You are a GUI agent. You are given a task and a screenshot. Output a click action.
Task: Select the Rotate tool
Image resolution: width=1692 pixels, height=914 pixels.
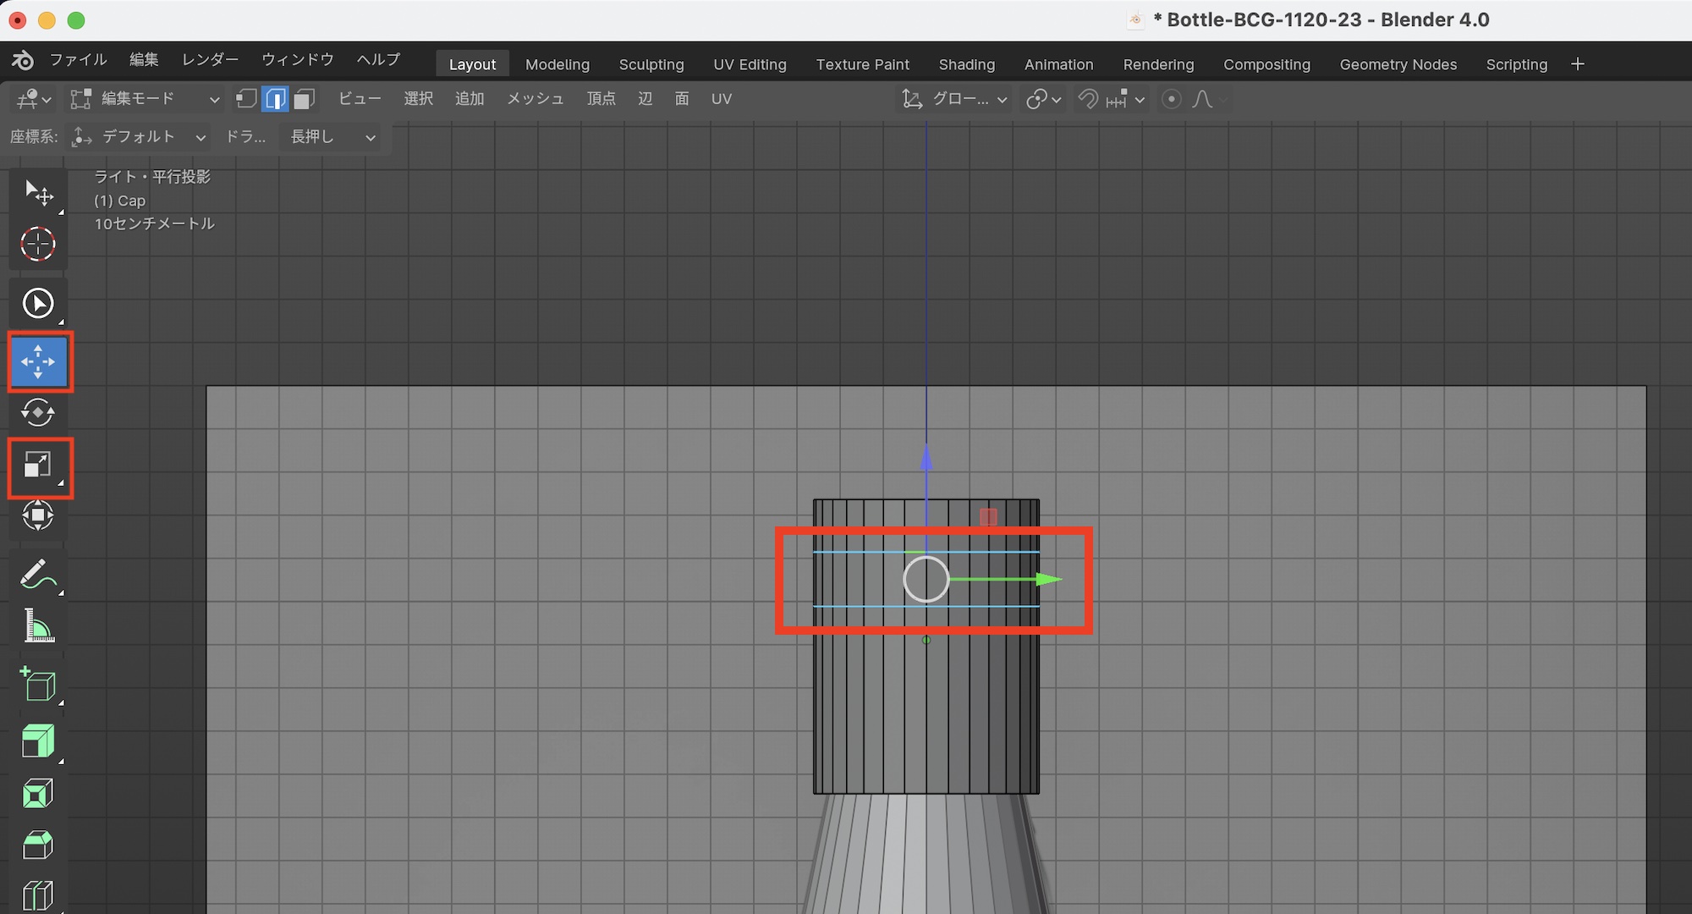38,413
